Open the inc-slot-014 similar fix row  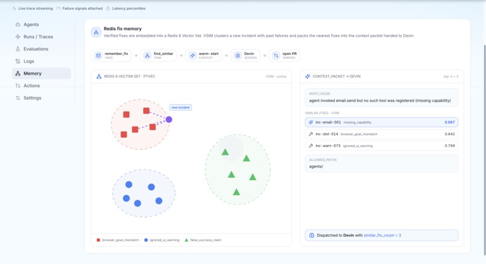coord(382,134)
